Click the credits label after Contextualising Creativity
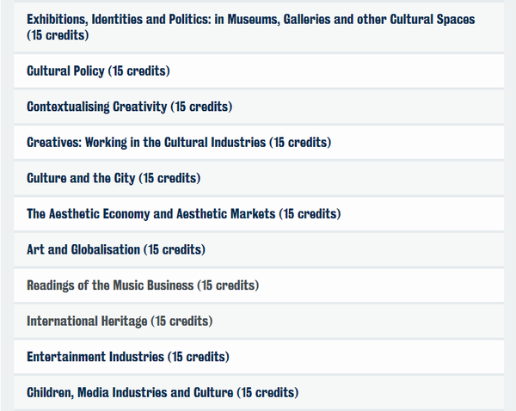This screenshot has height=411, width=516. (201, 107)
